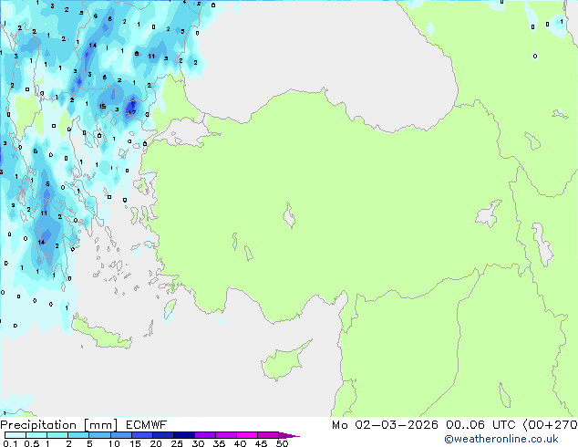Screen dimensions: 578x447
Task: Click the 'Precipitation [mm] ECMWF' title text
Action: coord(84,425)
